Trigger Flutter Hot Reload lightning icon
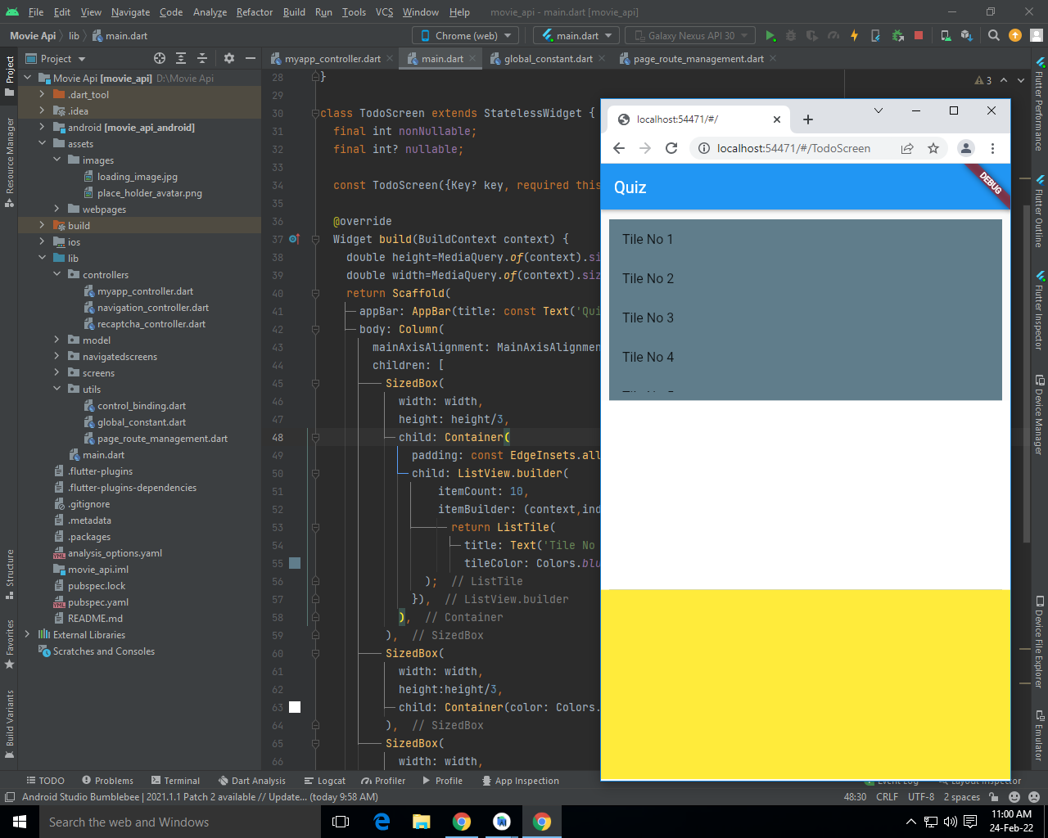The width and height of the screenshot is (1048, 838). (x=855, y=35)
